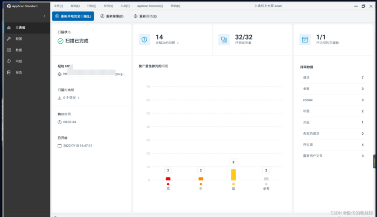Image resolution: width=377 pixels, height=217 pixels.
Task: Select the 已过滤 row
Action: [x=333, y=145]
